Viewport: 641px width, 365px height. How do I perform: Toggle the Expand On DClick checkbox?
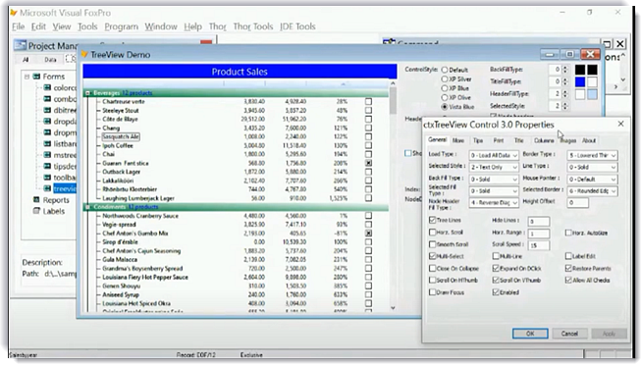[x=496, y=268]
